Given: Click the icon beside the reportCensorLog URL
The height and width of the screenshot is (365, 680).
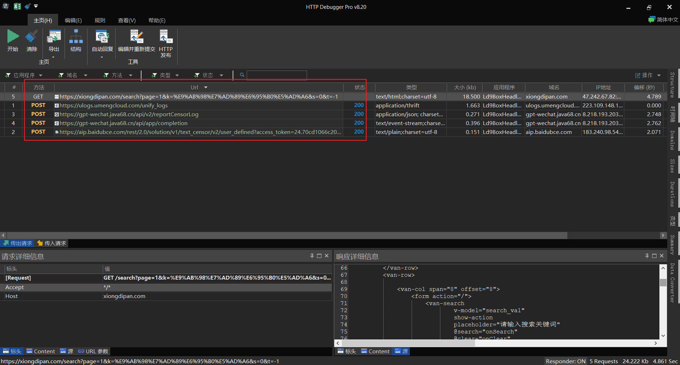Looking at the screenshot, I should (x=56, y=114).
